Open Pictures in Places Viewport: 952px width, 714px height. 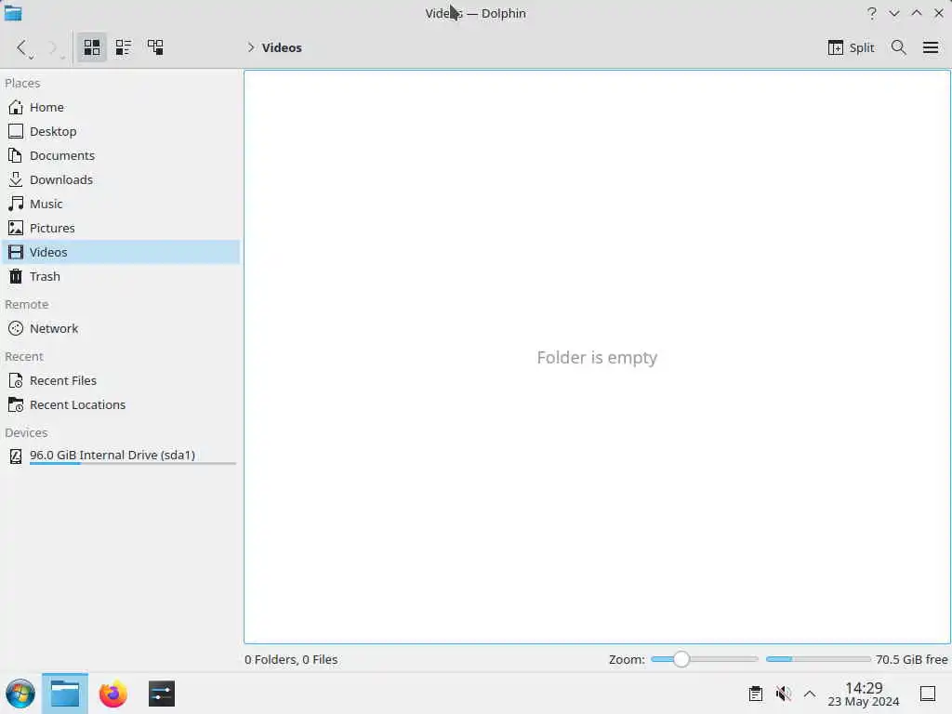[x=120, y=229]
